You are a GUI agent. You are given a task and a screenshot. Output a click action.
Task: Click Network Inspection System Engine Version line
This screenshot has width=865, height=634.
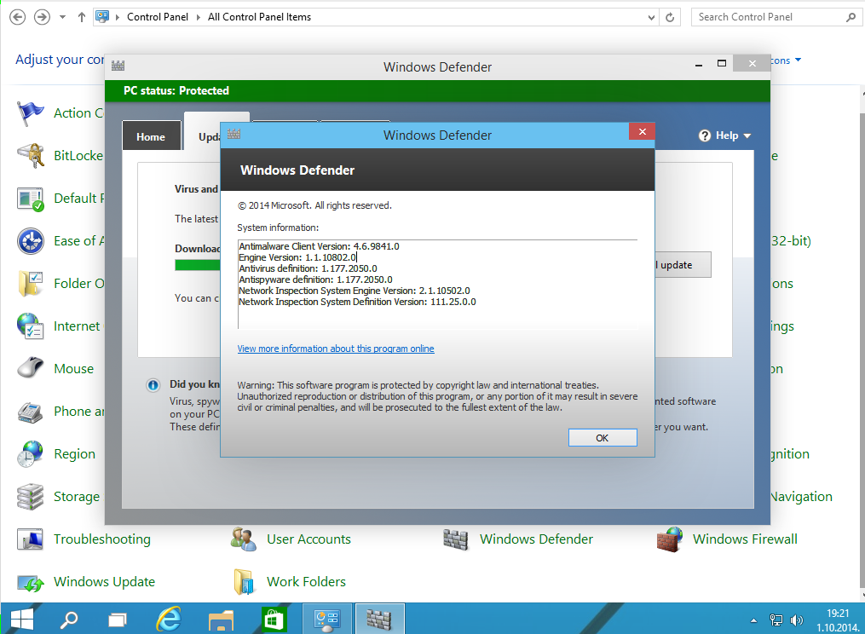(355, 291)
